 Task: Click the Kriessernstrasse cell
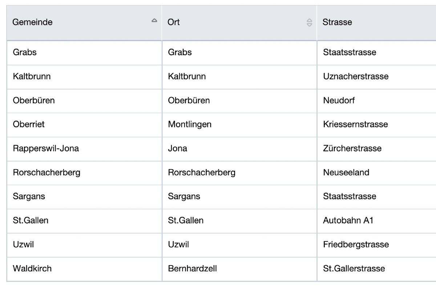click(x=355, y=124)
